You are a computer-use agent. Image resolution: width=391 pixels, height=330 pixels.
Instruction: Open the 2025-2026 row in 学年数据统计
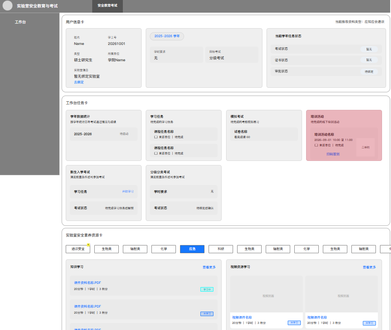pyautogui.click(x=104, y=134)
